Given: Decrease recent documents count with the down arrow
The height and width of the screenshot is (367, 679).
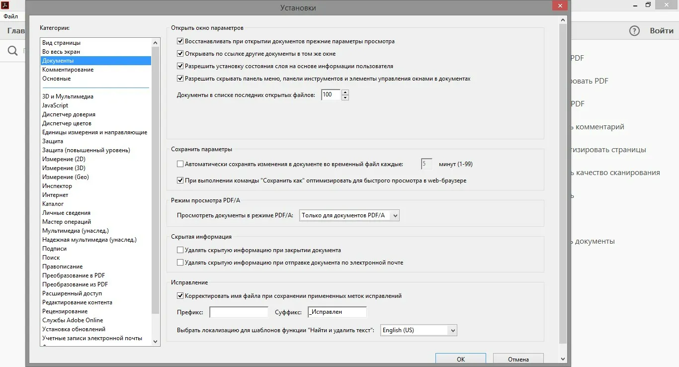Looking at the screenshot, I should 345,97.
